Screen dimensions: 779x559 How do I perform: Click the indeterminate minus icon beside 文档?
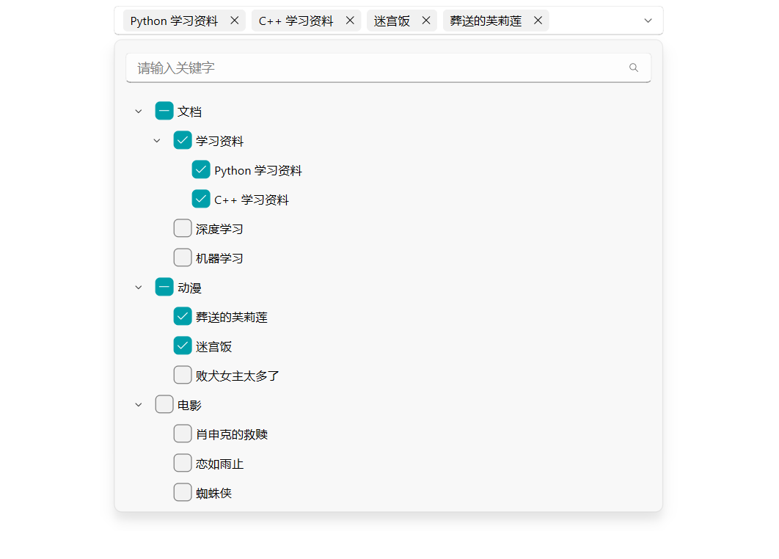click(164, 111)
